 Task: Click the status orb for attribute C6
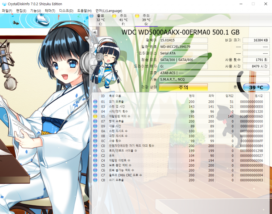click(x=95, y=170)
